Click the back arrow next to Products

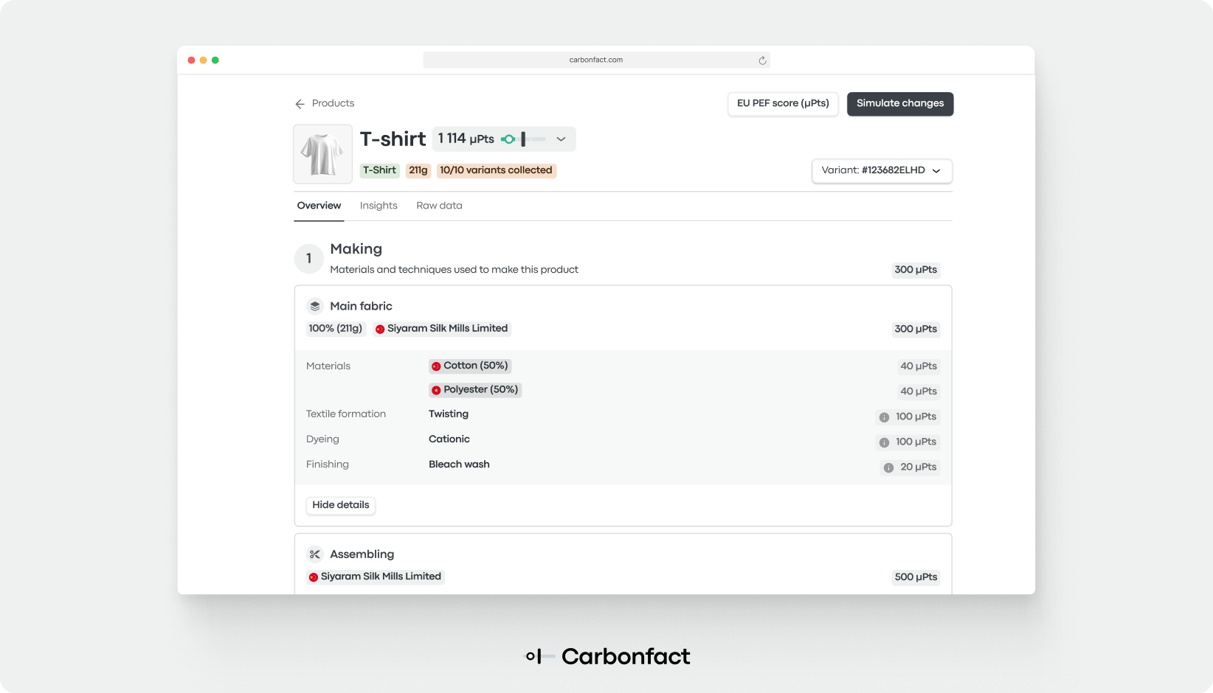[x=300, y=104]
